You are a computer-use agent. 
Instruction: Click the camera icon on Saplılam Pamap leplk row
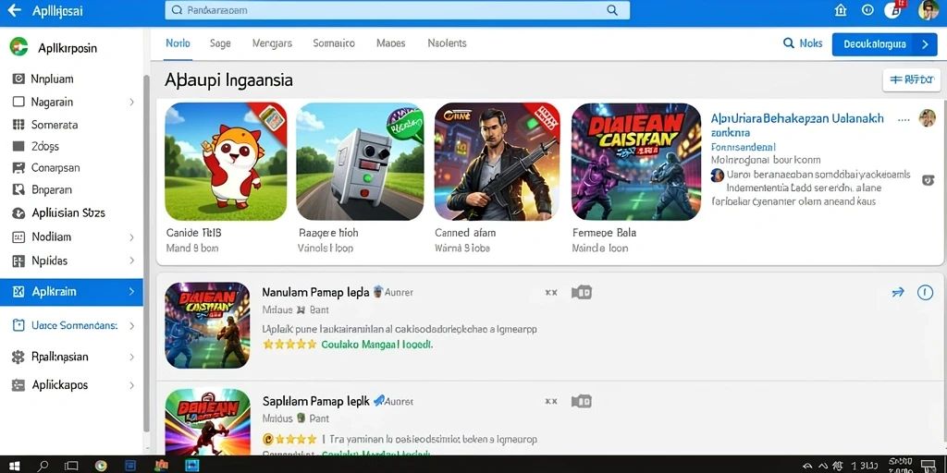(582, 401)
